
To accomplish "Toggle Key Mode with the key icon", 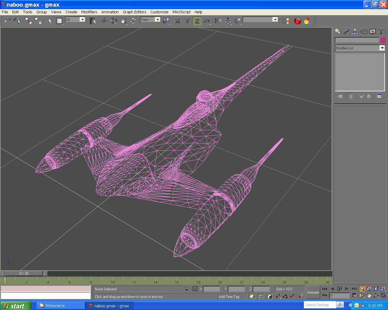I will click(325, 295).
